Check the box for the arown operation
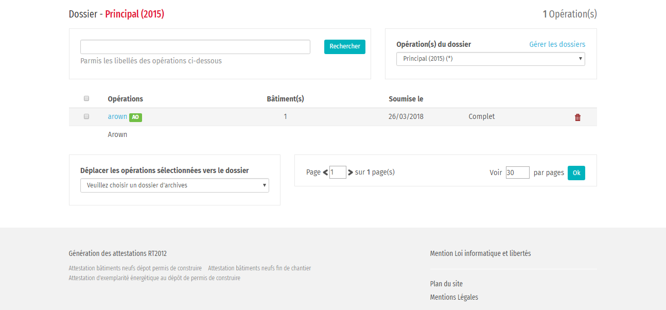 point(86,116)
